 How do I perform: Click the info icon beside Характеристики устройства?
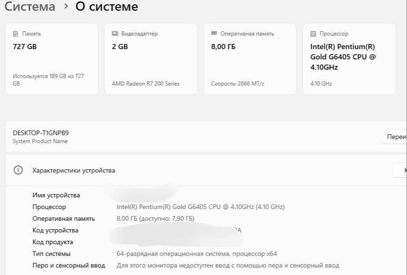coord(18,170)
